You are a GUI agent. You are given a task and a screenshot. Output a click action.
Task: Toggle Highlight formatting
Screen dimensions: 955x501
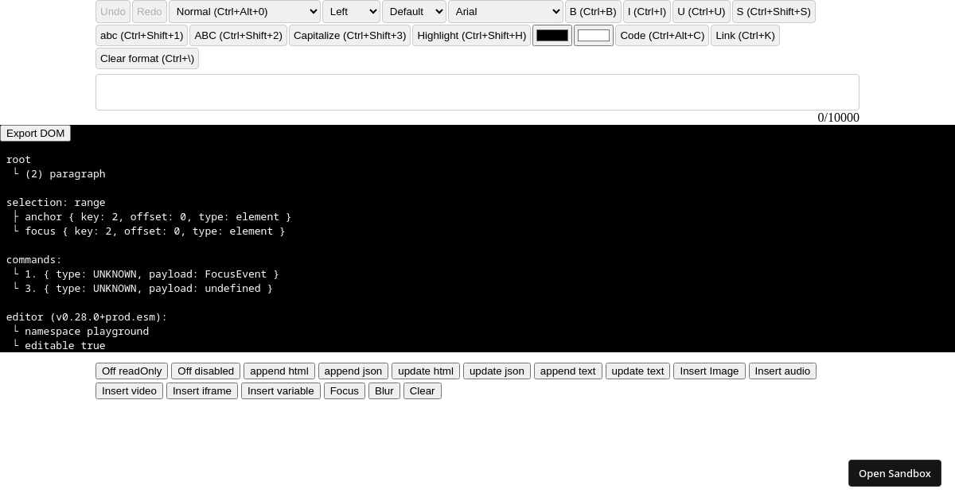coord(471,35)
